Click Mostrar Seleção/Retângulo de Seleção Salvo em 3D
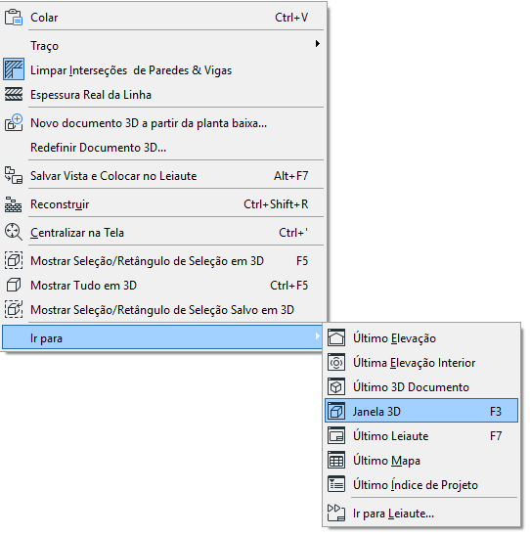The height and width of the screenshot is (536, 530). [x=163, y=310]
